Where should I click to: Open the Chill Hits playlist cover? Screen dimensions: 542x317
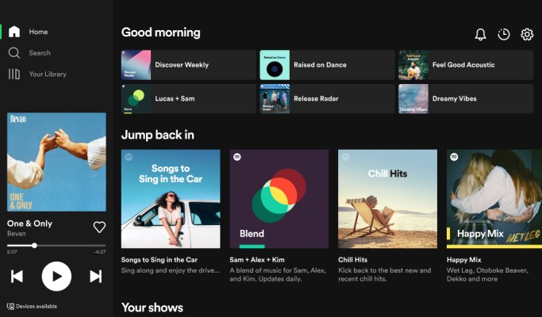[x=387, y=199]
